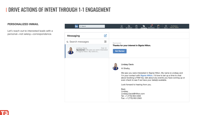Click 'Thanks for your interest in Signia Hilton.' subject

click(x=132, y=45)
